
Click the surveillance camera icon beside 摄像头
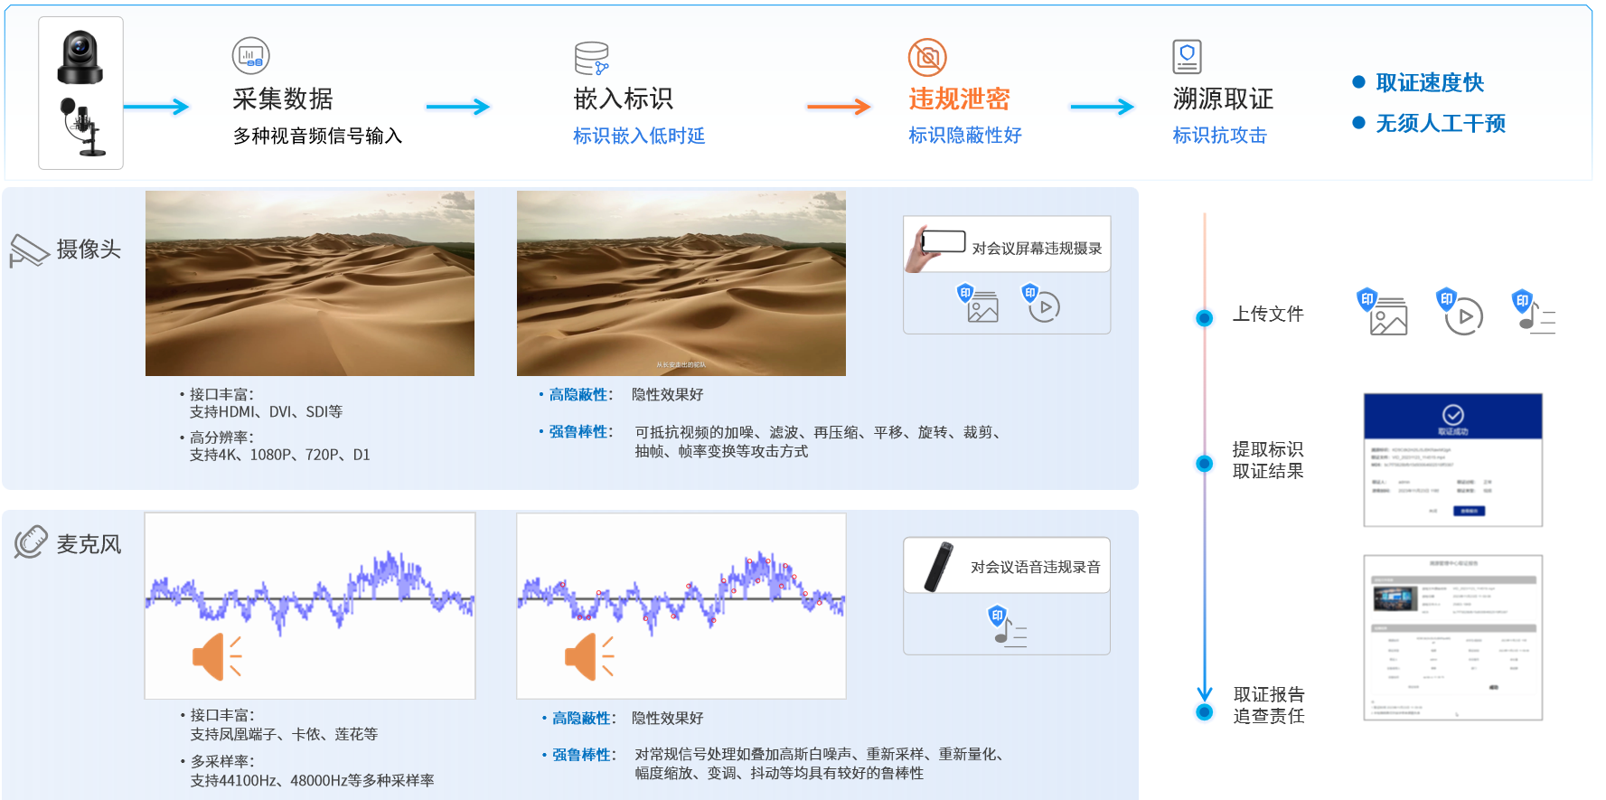(29, 250)
